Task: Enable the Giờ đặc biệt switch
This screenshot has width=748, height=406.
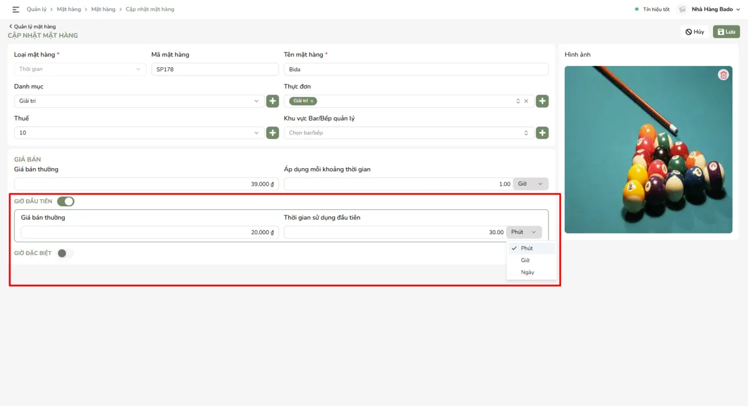Action: (65, 253)
